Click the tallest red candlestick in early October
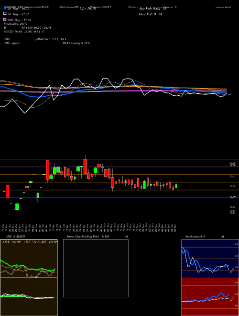The width and height of the screenshot is (239, 316). [x=47, y=169]
